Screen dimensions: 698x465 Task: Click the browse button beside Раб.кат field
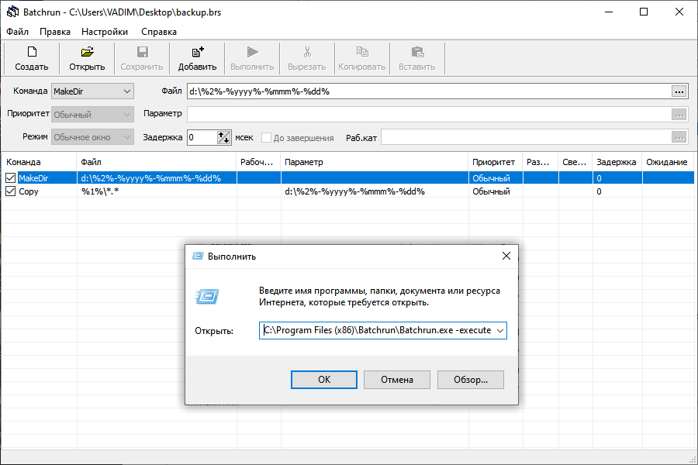tap(679, 137)
